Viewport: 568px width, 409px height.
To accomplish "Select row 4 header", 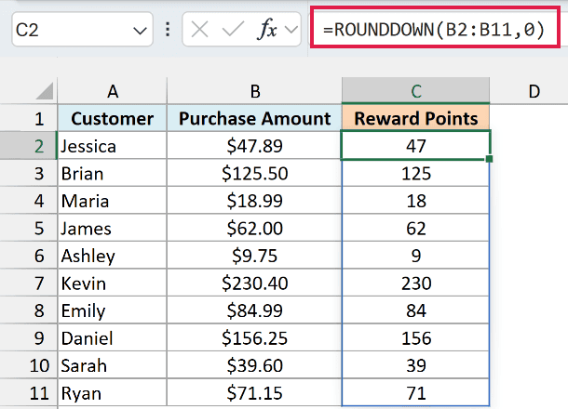I will pos(28,201).
